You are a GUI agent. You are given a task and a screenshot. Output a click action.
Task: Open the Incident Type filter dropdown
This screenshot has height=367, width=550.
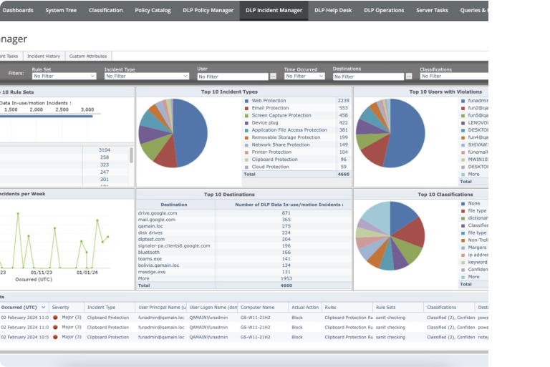(x=147, y=76)
